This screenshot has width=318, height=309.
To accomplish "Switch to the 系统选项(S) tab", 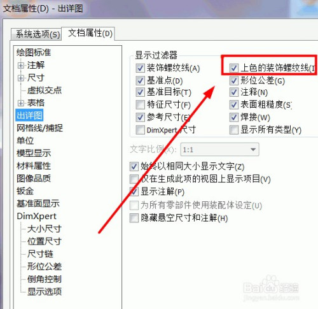I will click(x=38, y=34).
